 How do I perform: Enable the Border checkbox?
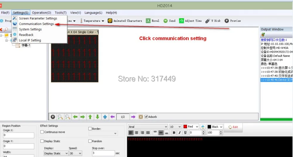tap(90, 129)
